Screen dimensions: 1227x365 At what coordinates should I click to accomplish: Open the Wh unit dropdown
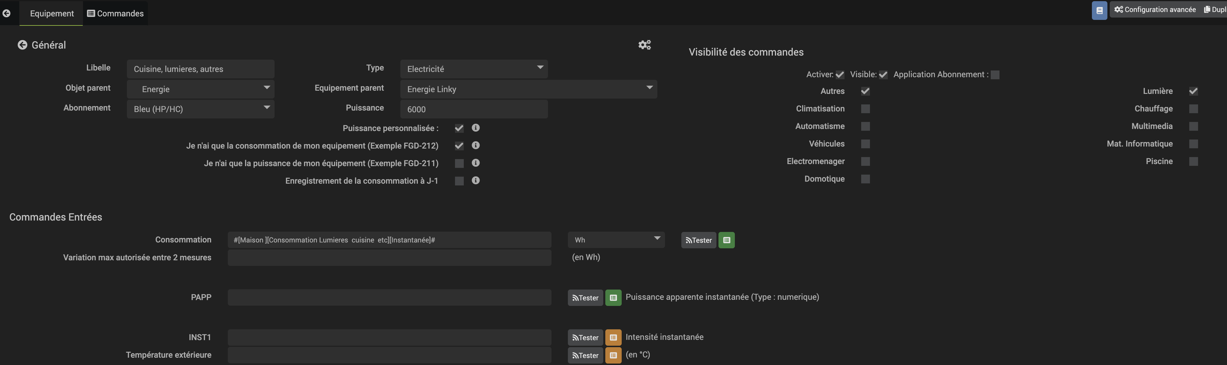(616, 240)
